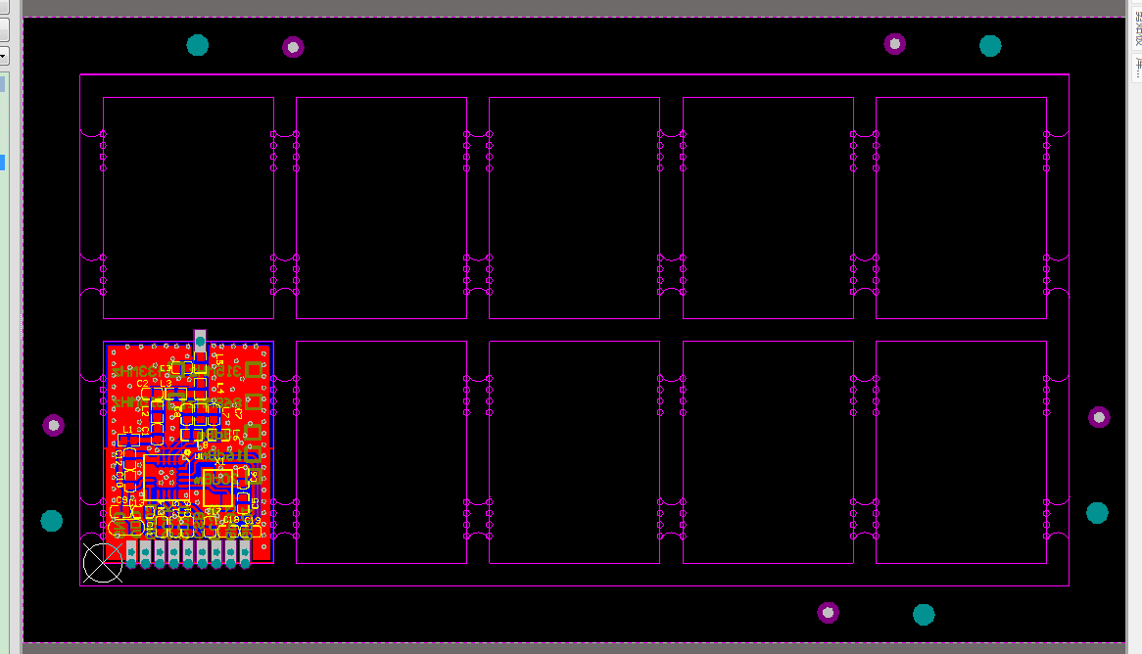This screenshot has width=1142, height=654.
Task: Select the main IC footprint with center vias
Action: 167,478
